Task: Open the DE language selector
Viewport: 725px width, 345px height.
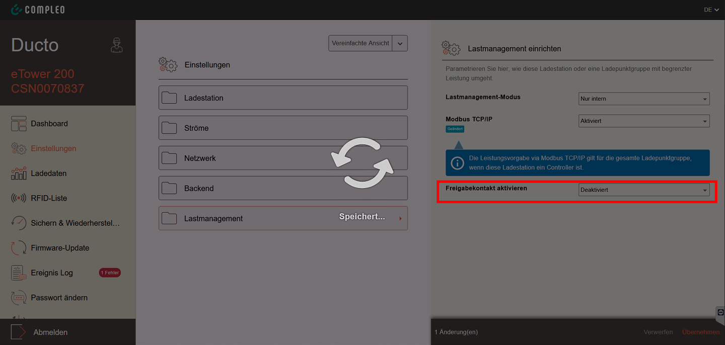Action: (711, 10)
